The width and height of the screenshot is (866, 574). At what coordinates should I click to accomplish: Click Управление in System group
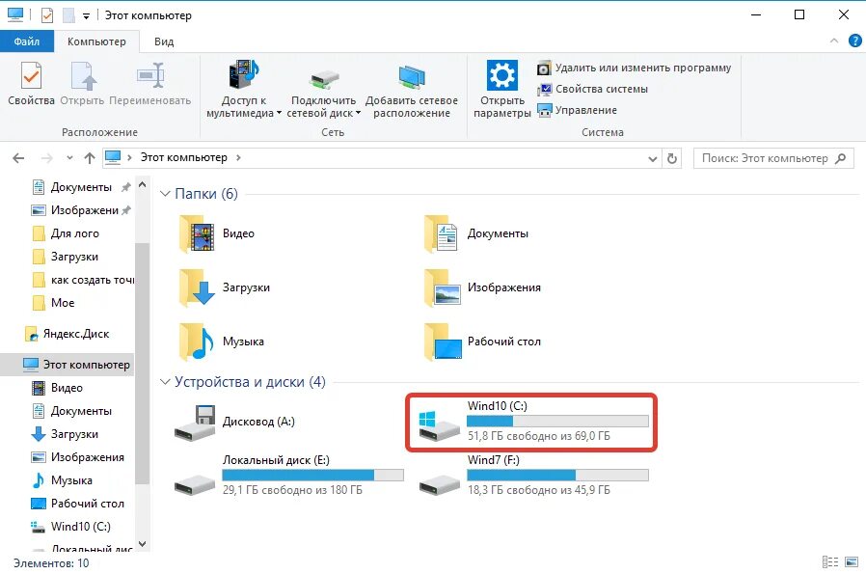[x=577, y=111]
